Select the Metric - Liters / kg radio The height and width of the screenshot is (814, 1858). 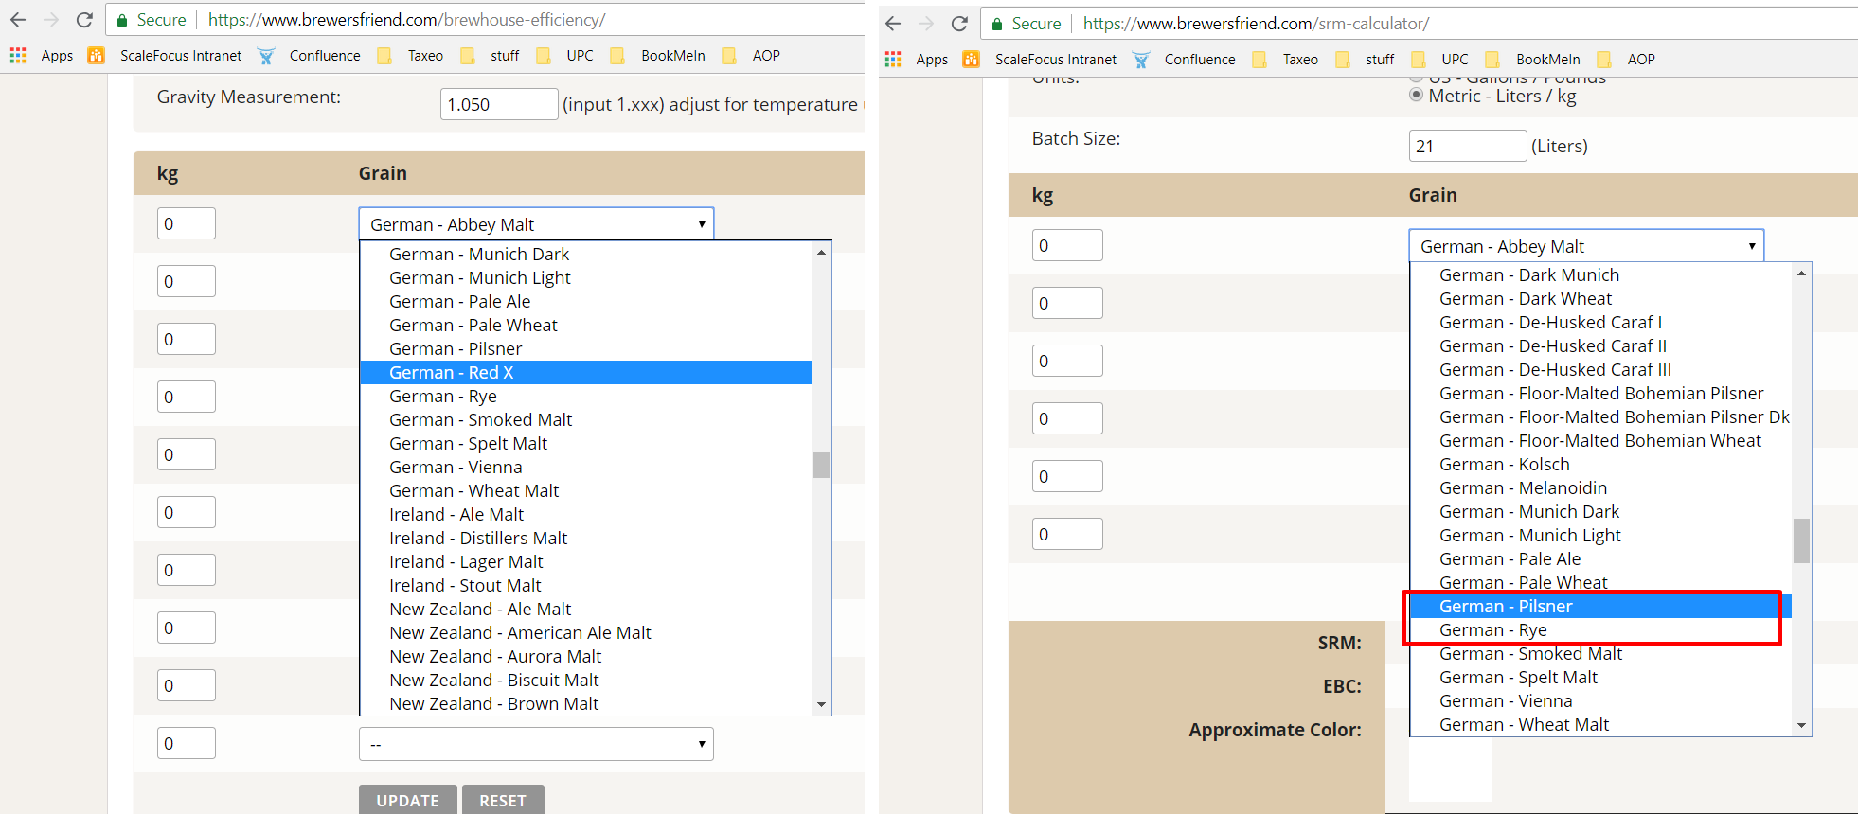click(x=1417, y=96)
